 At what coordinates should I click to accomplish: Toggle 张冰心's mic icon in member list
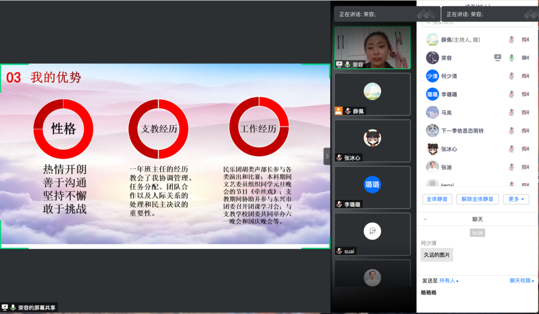coord(512,149)
